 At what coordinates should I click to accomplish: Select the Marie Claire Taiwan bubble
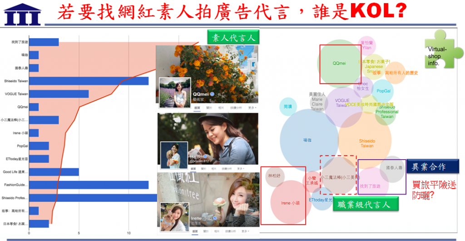[318, 103]
